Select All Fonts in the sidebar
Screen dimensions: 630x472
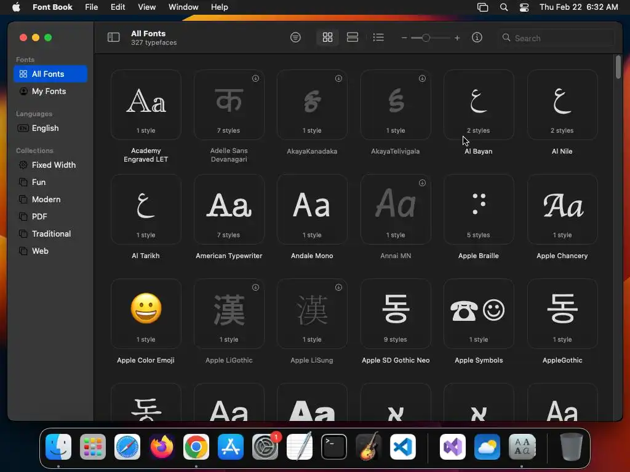coord(50,74)
